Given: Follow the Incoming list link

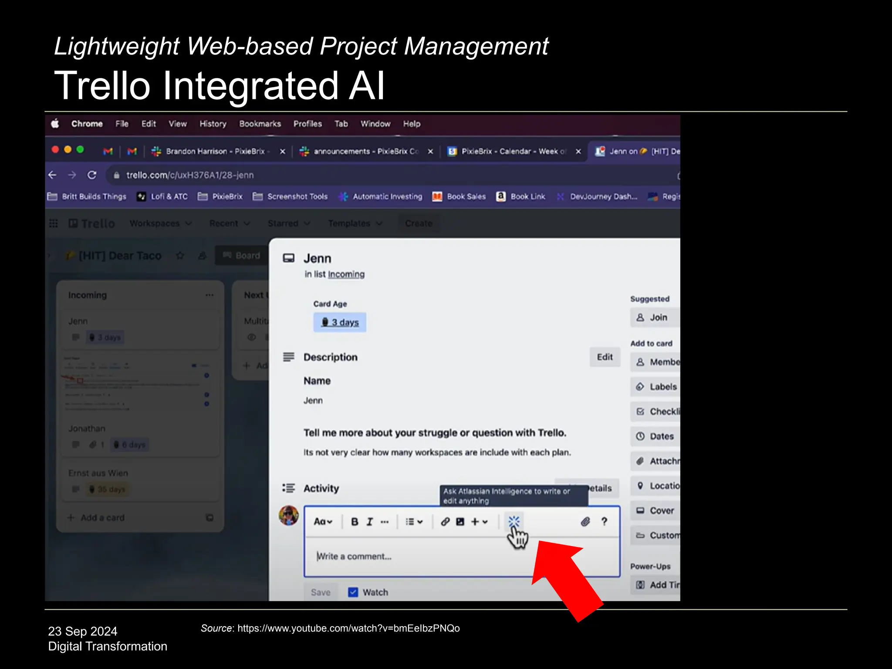Looking at the screenshot, I should pos(346,274).
